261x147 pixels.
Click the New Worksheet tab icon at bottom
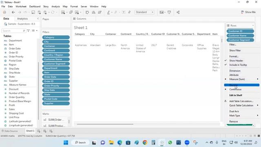[x=39, y=131]
